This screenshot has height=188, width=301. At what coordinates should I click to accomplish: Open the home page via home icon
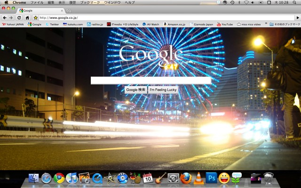pos(27,18)
